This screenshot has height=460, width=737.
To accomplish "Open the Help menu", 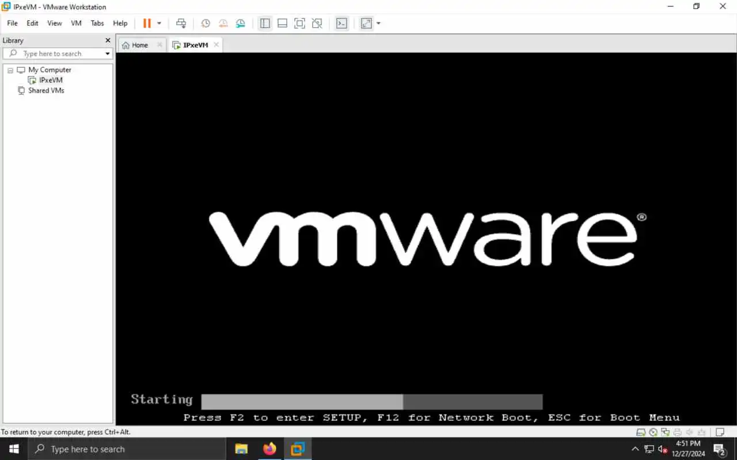I will pyautogui.click(x=120, y=23).
